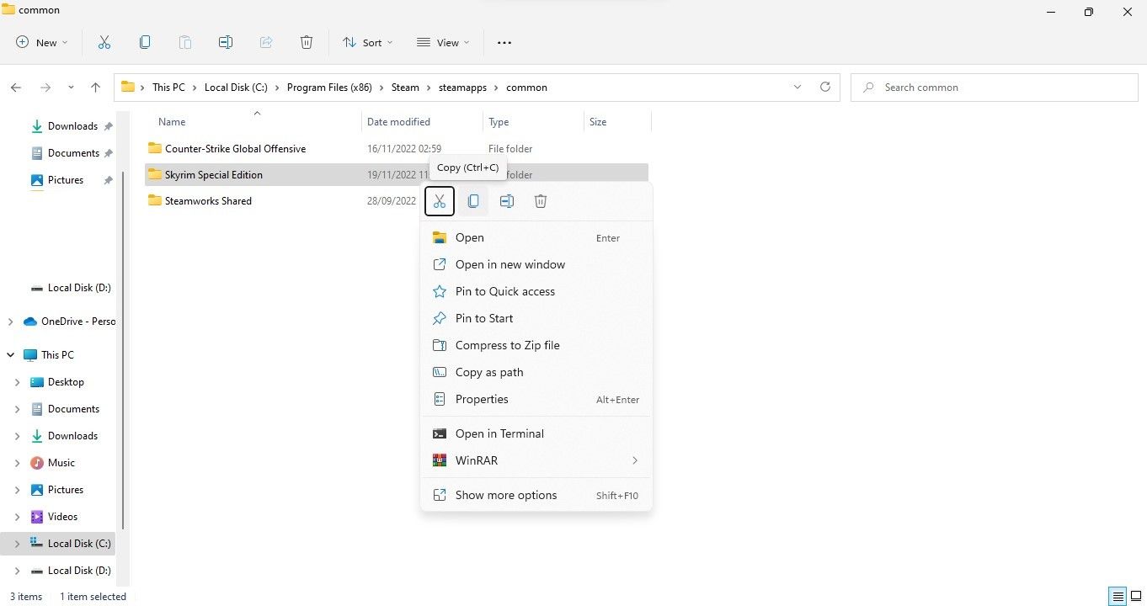Viewport: 1147px width, 606px height.
Task: Click the Search common field
Action: click(995, 88)
